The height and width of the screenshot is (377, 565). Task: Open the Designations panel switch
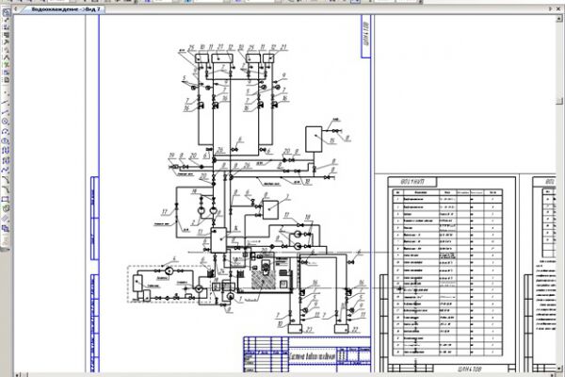point(7,27)
